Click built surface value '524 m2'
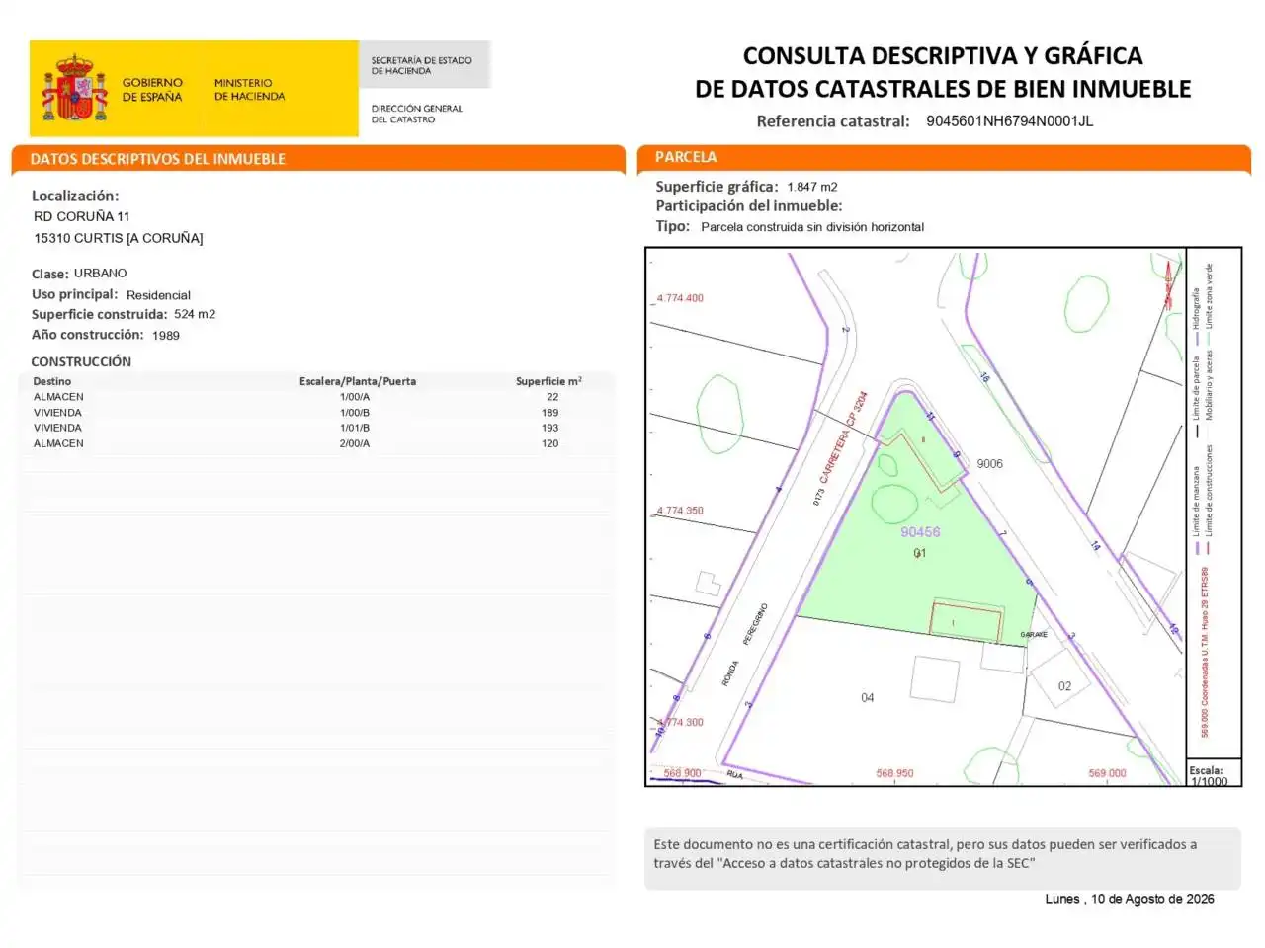1265x948 pixels. click(195, 314)
